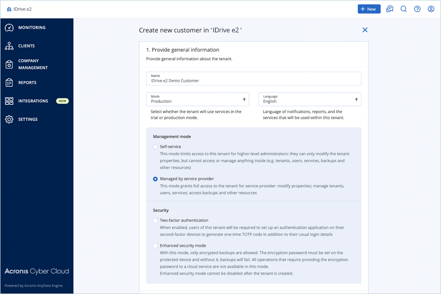This screenshot has width=441, height=294.
Task: Enable Two-factor authentication checkbox
Action: tap(155, 220)
